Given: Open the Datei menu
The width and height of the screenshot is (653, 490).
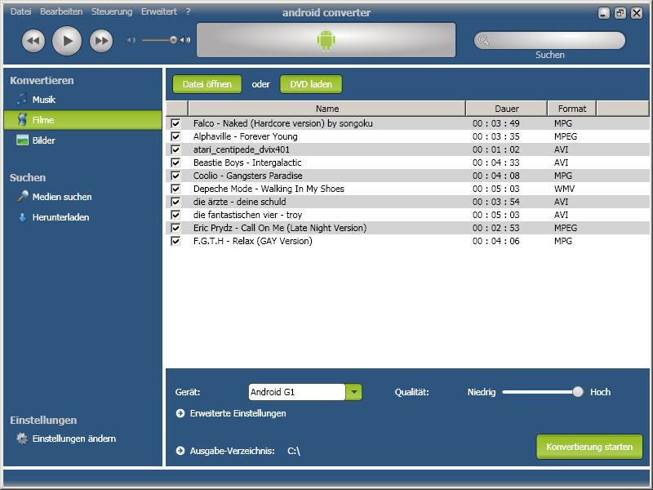Looking at the screenshot, I should point(21,11).
